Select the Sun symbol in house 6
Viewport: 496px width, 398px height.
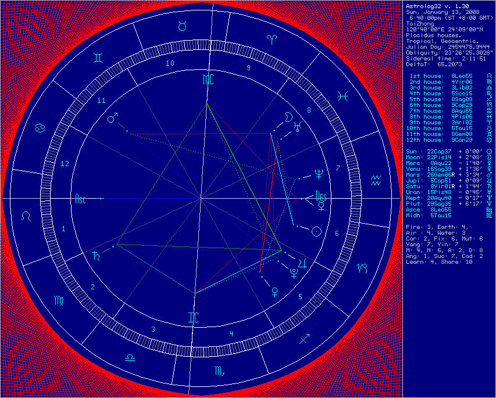[x=316, y=231]
